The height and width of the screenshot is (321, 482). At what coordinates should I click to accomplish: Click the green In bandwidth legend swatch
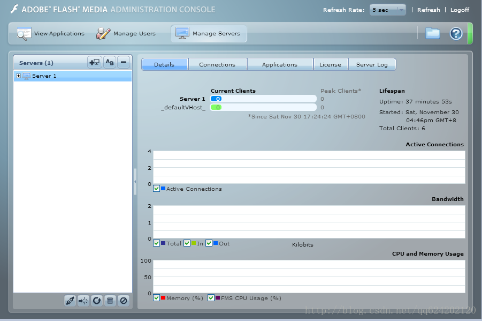194,243
